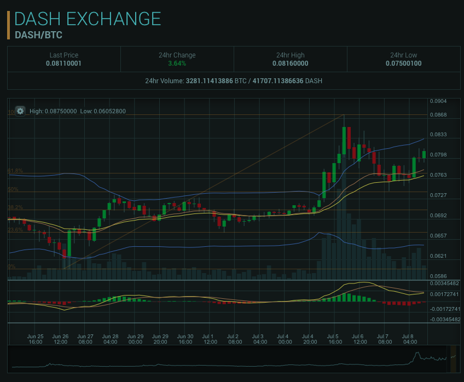Click price axis label 0.0798
Screen dimensions: 464x382
coord(438,155)
